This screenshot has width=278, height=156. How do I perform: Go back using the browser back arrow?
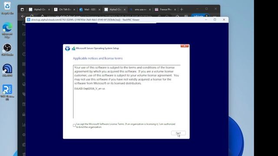coord(23,16)
